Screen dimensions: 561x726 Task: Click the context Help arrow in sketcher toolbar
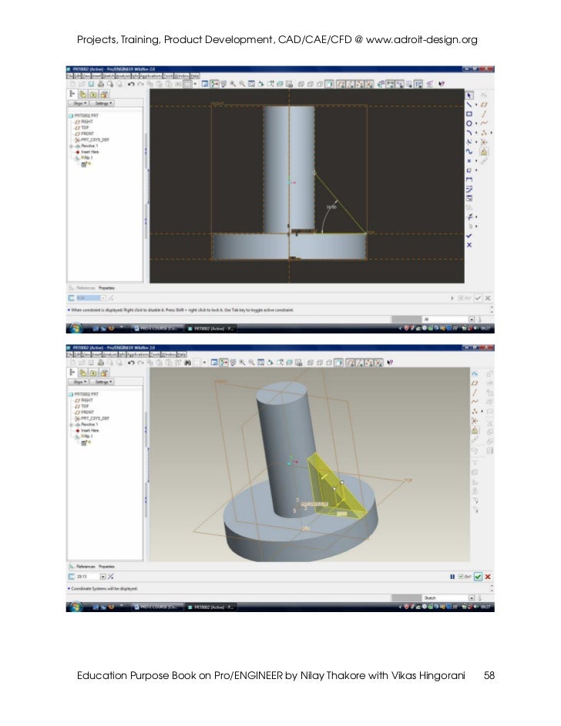[442, 84]
